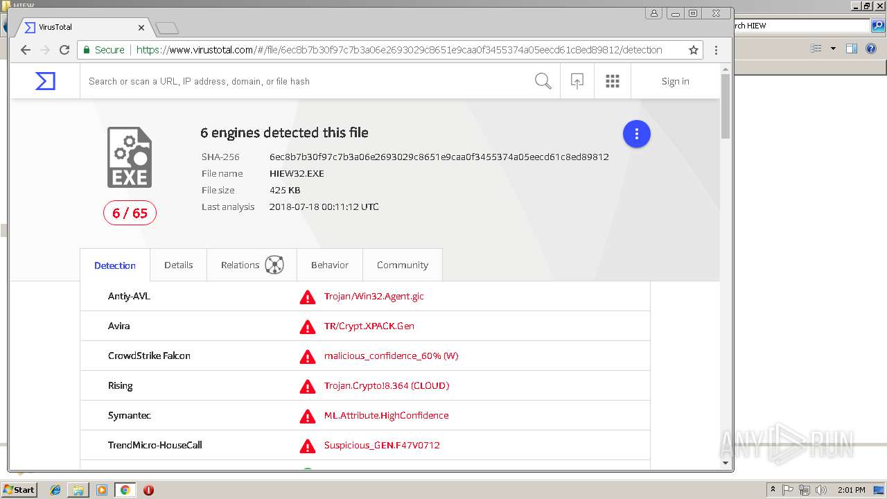Click the upload file icon

(x=577, y=81)
